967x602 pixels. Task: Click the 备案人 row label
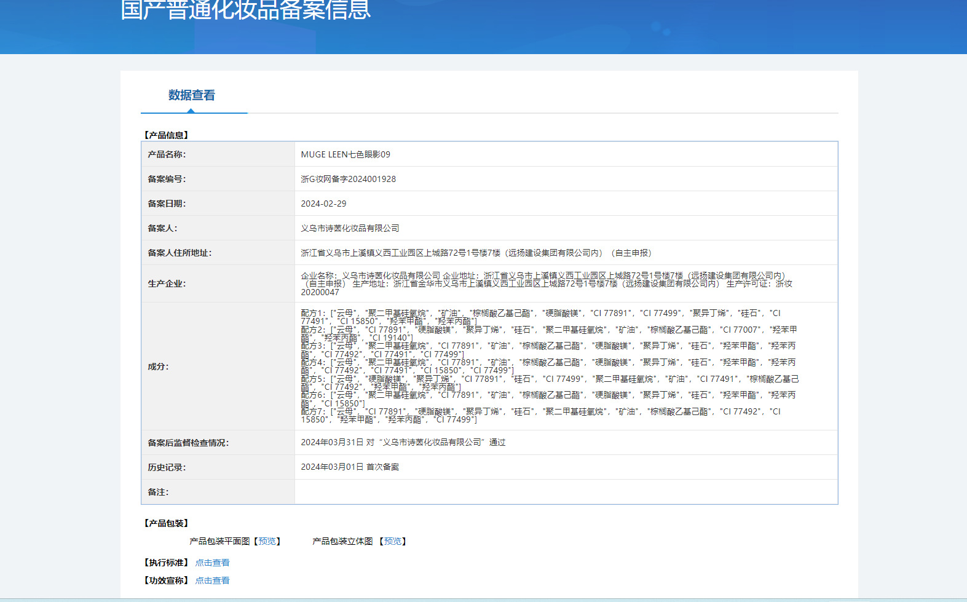point(162,228)
